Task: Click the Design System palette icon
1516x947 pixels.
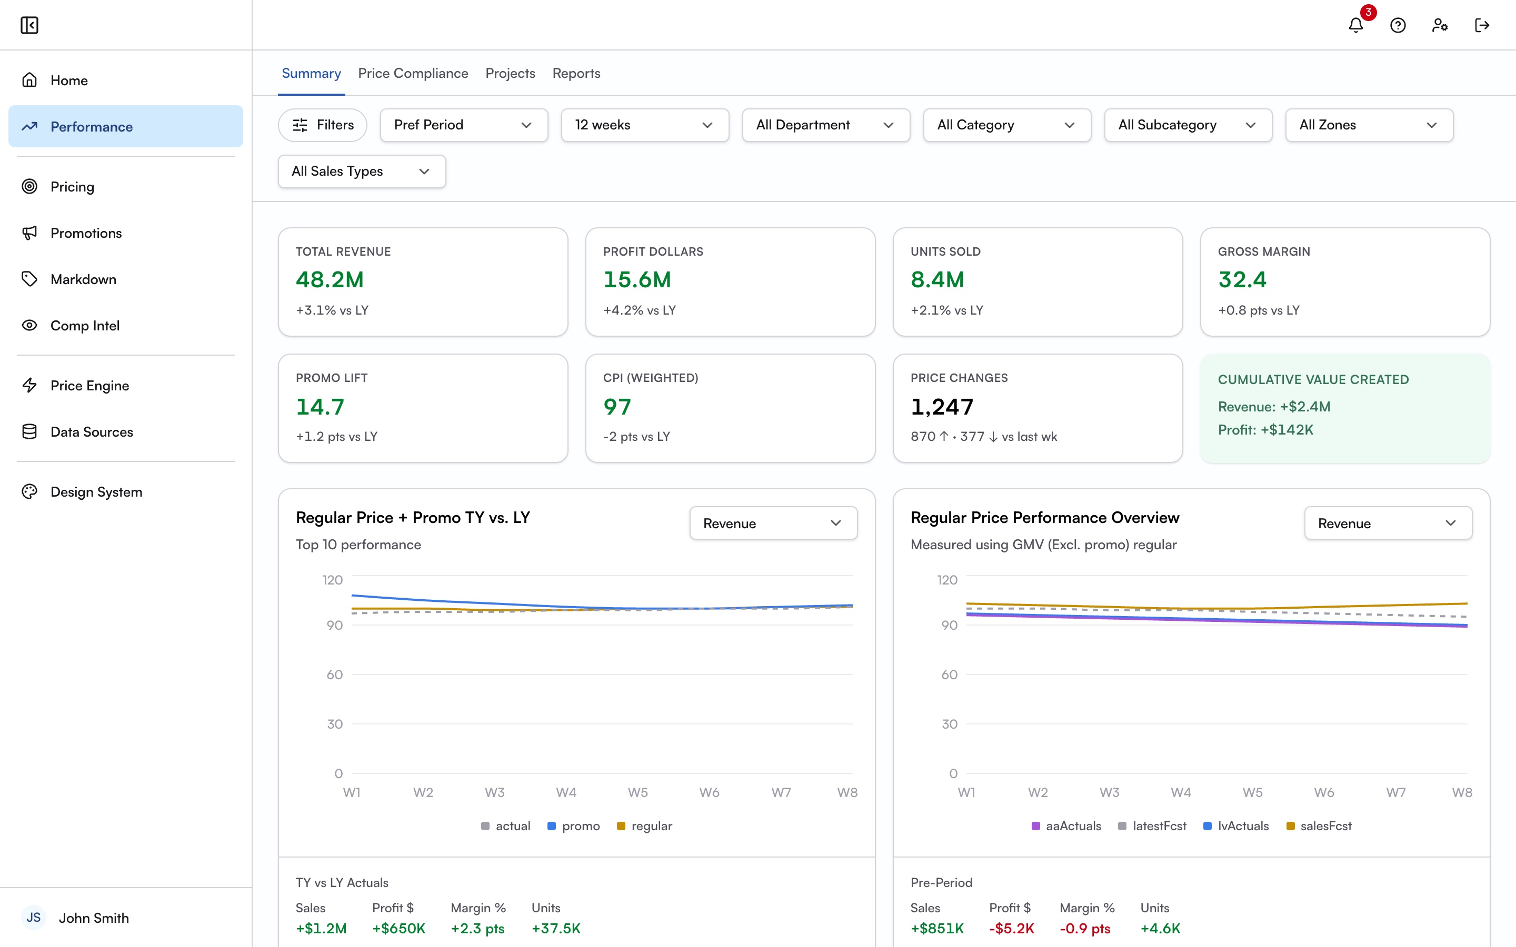Action: [29, 492]
